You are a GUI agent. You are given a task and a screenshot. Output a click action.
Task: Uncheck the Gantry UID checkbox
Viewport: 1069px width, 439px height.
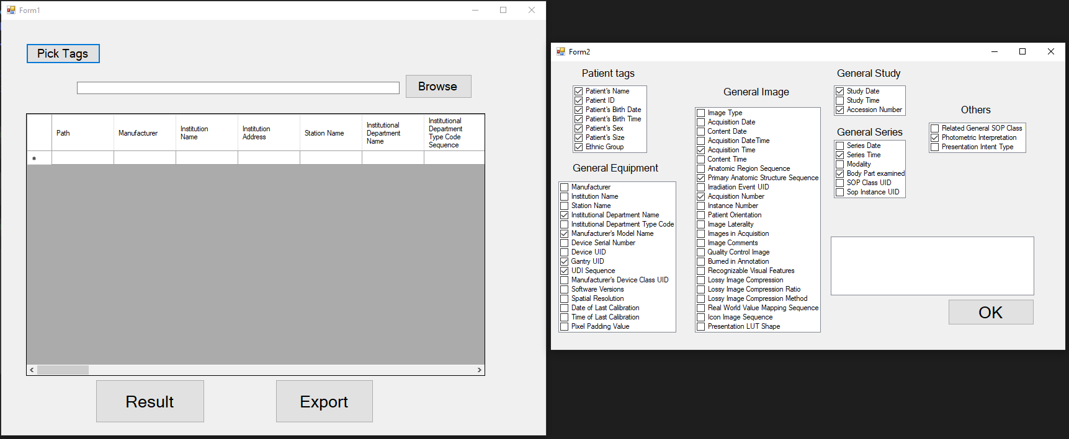click(x=565, y=261)
